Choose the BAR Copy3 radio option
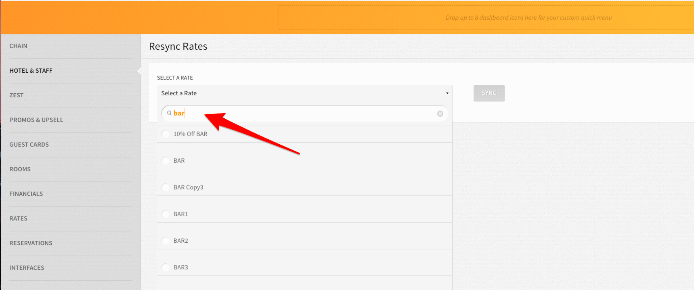694x290 pixels. point(166,187)
